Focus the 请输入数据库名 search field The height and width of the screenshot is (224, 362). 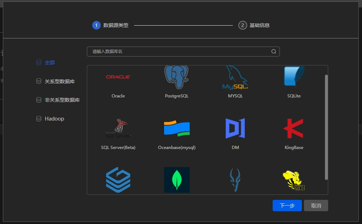183,52
